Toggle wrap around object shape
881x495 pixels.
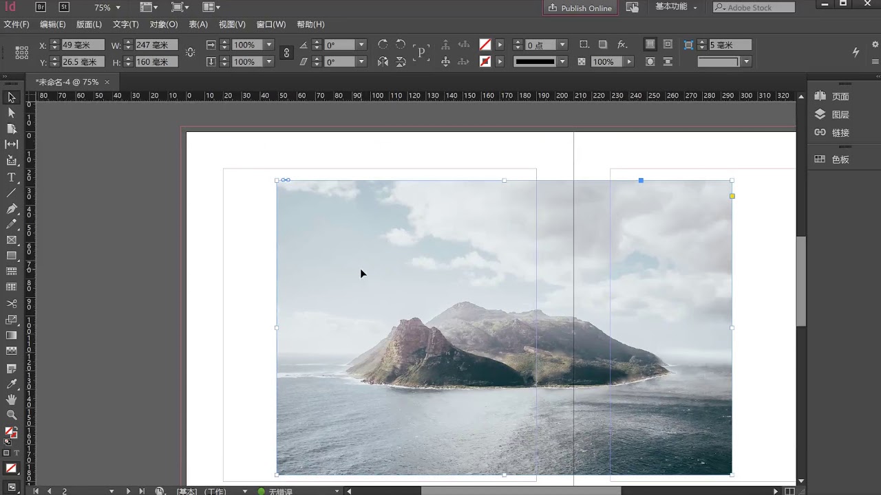[x=650, y=62]
